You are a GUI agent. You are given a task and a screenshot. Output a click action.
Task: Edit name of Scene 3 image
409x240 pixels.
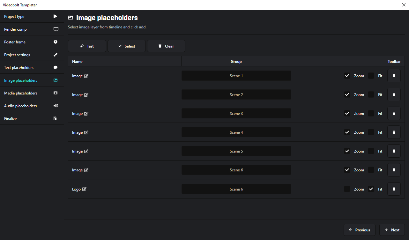(x=86, y=114)
